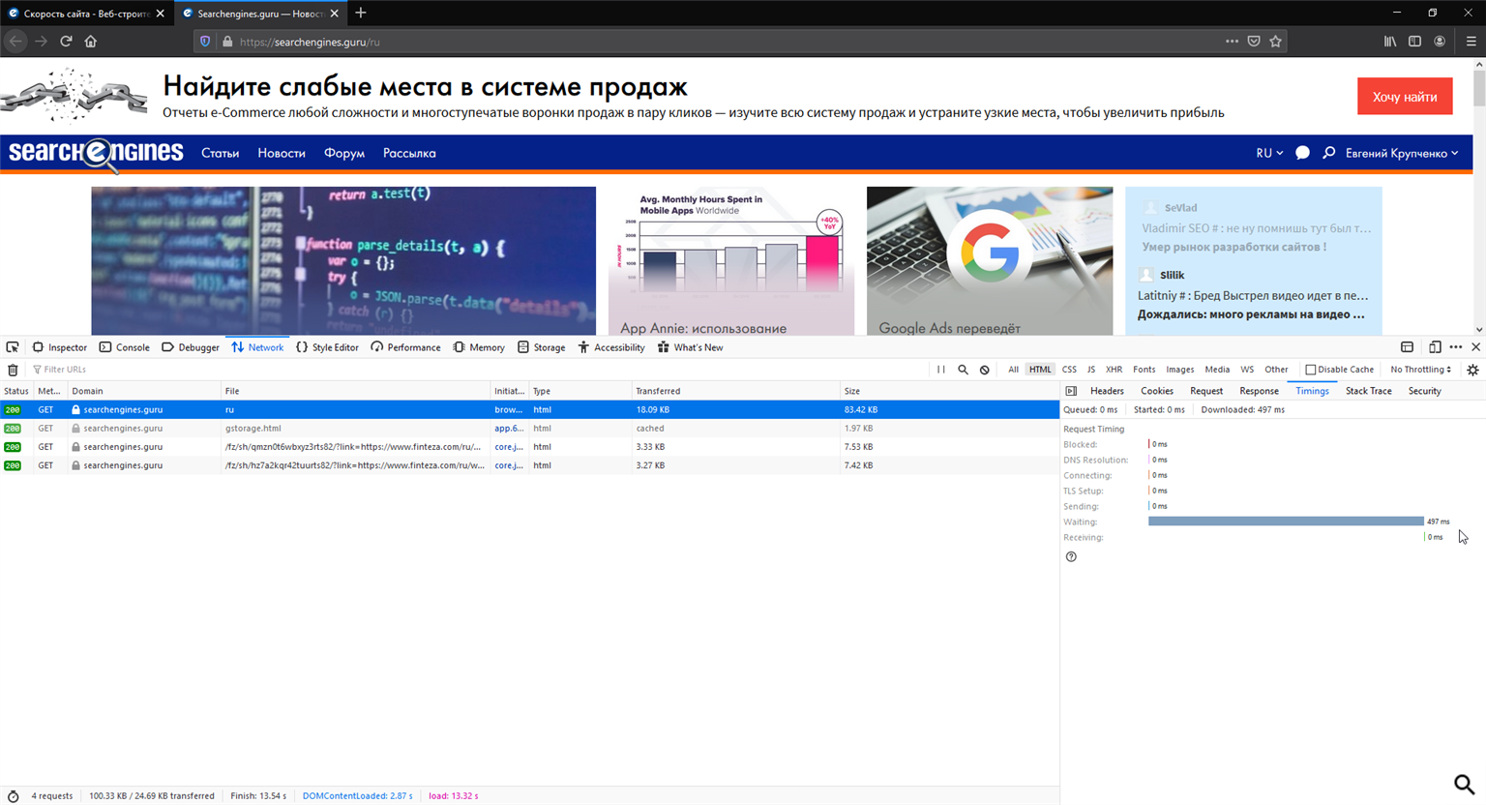Enable the Disable Cache checkbox
This screenshot has width=1486, height=805.
pos(1311,370)
